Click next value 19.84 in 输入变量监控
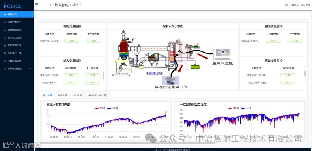The width and height of the screenshot is (312, 151). pyautogui.click(x=92, y=75)
